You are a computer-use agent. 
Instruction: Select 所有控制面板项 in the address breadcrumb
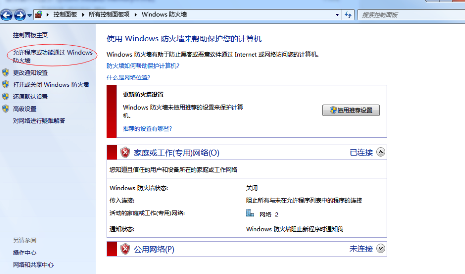[109, 14]
